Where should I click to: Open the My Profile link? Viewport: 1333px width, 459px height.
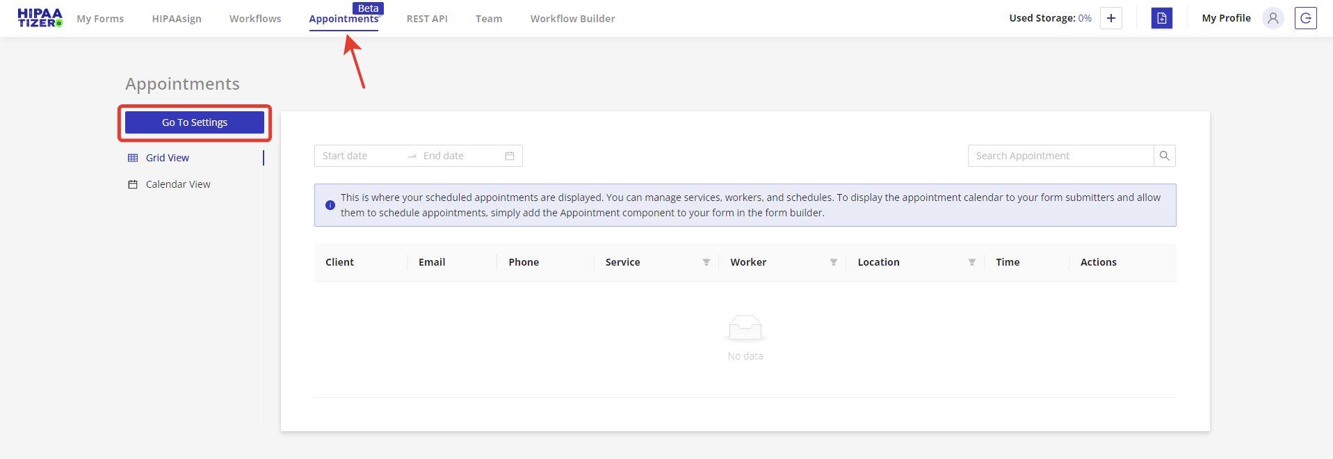(x=1226, y=18)
